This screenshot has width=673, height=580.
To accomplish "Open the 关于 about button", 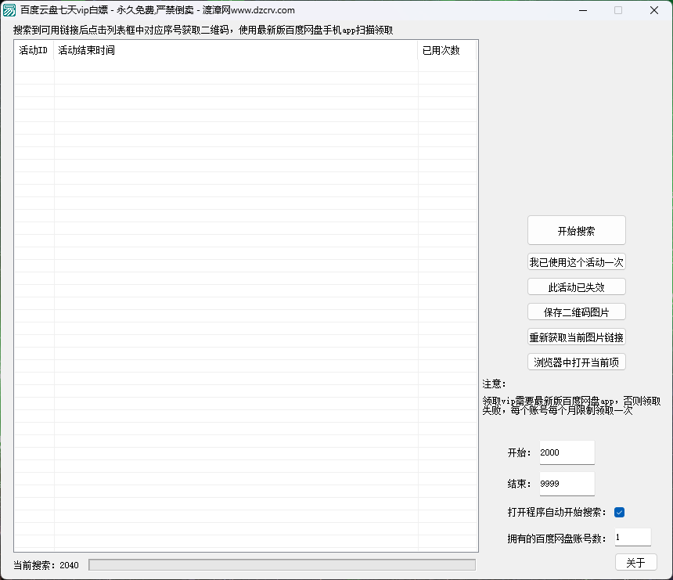I will pyautogui.click(x=635, y=563).
